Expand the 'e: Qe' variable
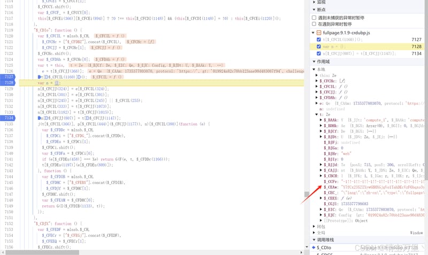The image size is (428, 255). 317,103
